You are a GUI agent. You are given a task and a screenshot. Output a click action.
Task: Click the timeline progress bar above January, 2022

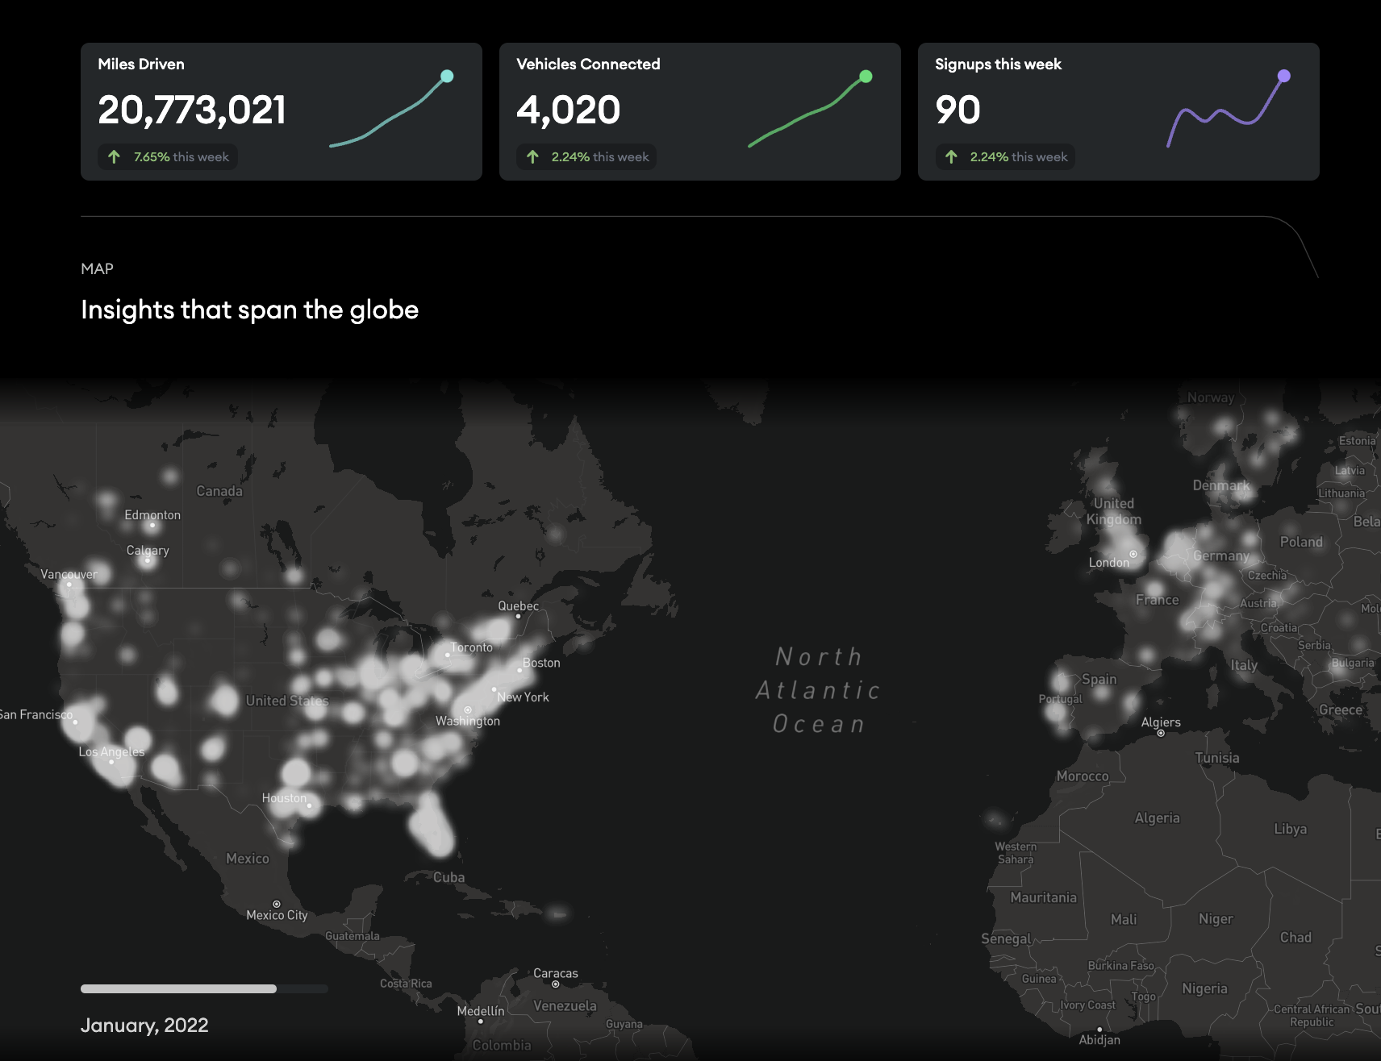(203, 988)
